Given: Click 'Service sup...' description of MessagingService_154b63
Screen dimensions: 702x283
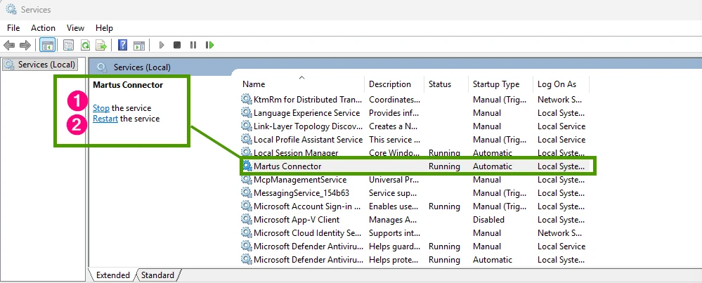Looking at the screenshot, I should [x=394, y=193].
